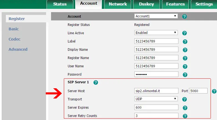Focus the Server Retry Counts field
Screen dimensions: 217x120
[156, 116]
